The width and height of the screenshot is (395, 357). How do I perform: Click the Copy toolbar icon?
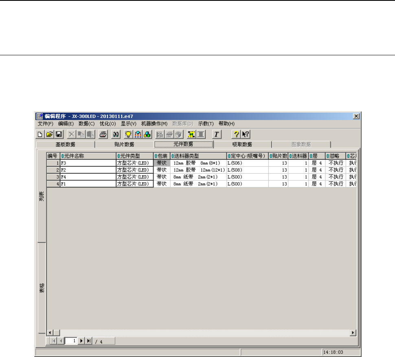(x=81, y=134)
